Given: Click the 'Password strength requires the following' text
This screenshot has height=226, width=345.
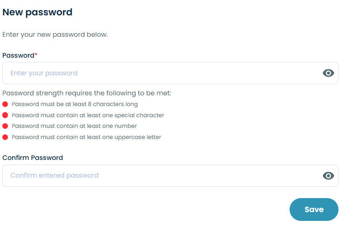Looking at the screenshot, I should pyautogui.click(x=87, y=93).
